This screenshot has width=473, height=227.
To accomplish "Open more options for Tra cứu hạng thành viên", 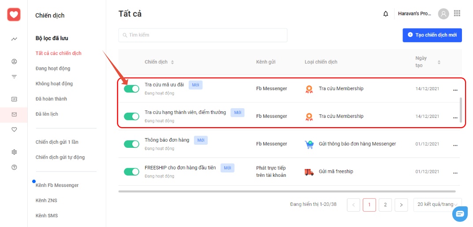I will coord(455,118).
